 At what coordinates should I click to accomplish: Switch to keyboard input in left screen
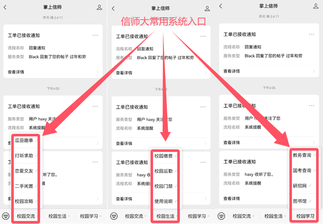(6, 216)
